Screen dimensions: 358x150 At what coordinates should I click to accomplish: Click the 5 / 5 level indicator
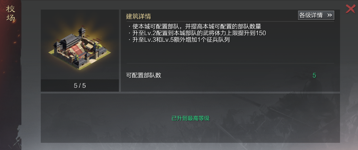(80, 85)
